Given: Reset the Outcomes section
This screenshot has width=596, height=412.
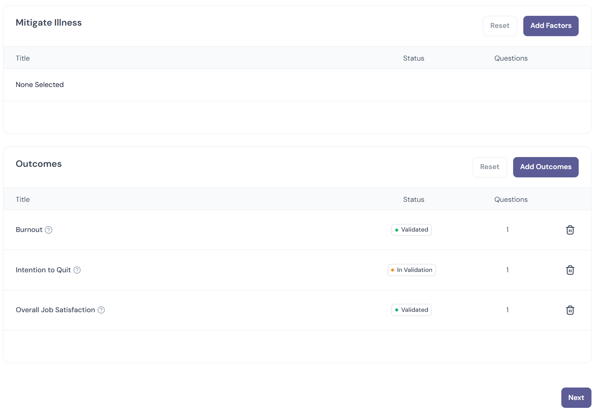Looking at the screenshot, I should 490,167.
